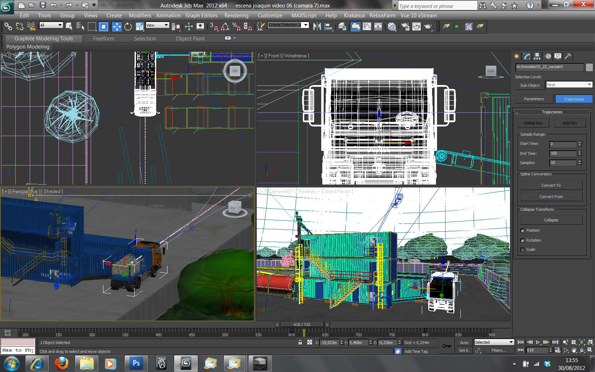Click the Render Setup teapot icon

coord(405,27)
